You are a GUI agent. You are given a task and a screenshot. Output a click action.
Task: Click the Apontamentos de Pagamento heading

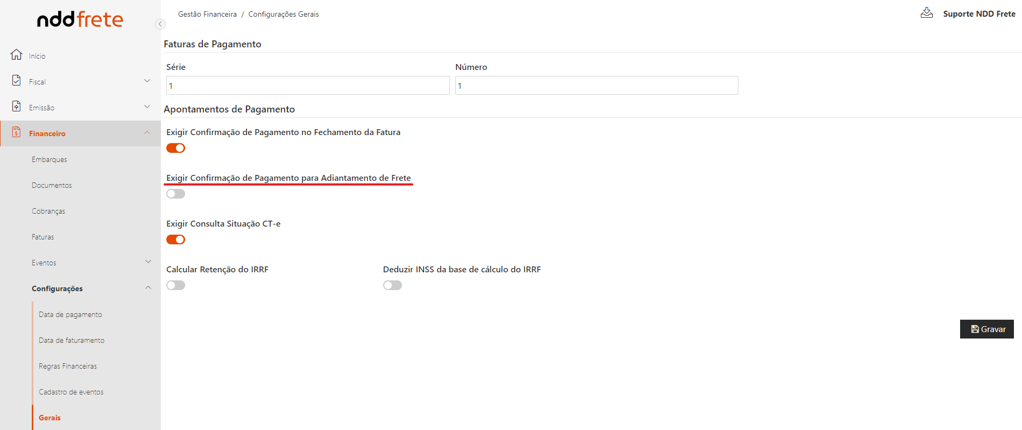pos(229,109)
